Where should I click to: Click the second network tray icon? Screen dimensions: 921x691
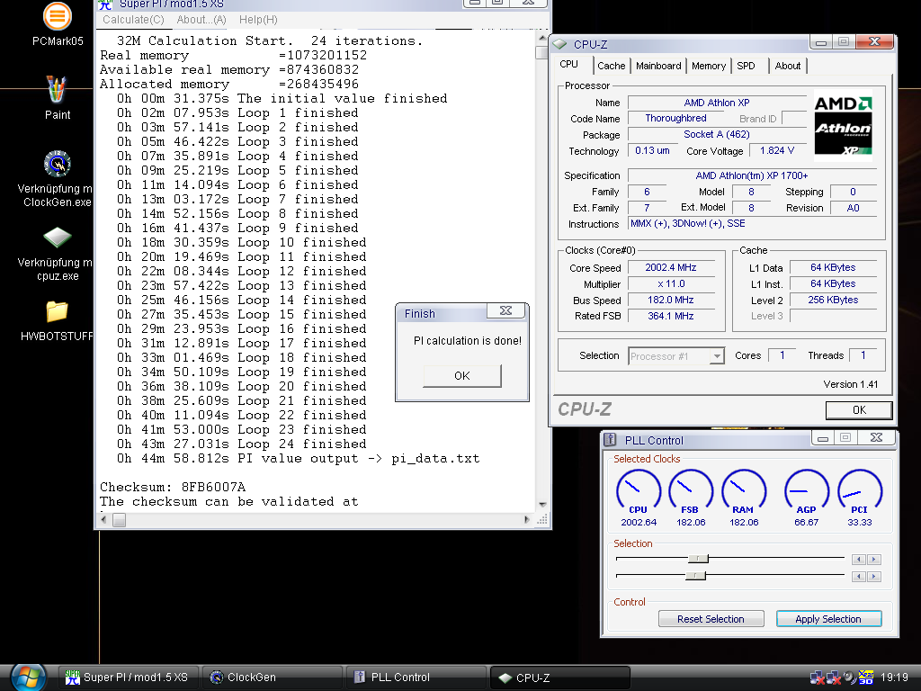tap(833, 678)
